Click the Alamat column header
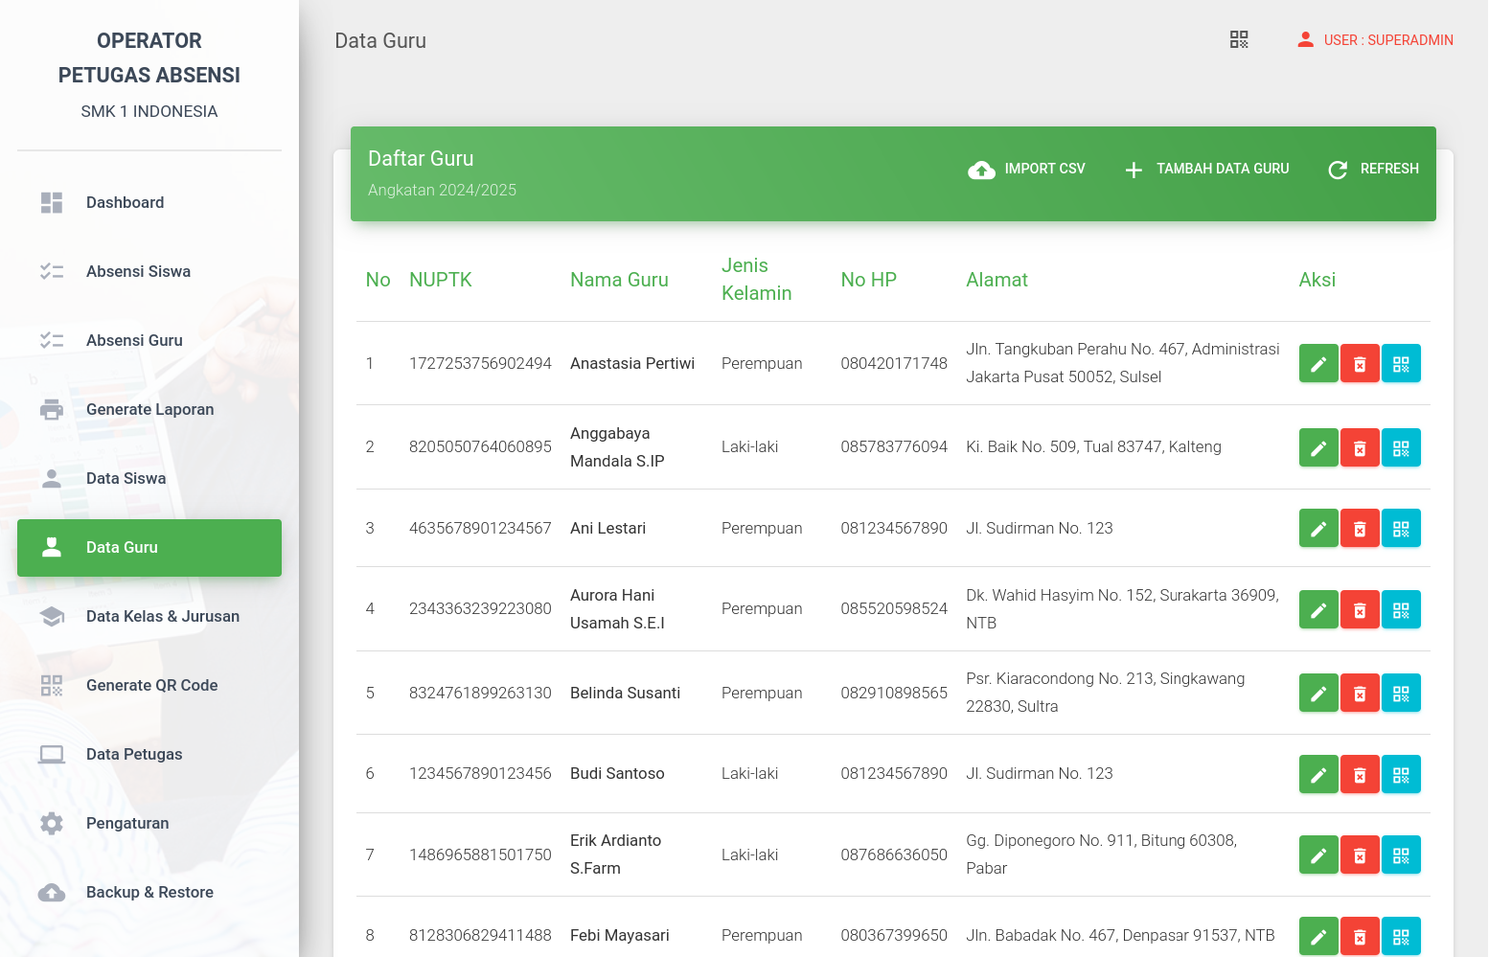This screenshot has width=1489, height=957. (x=996, y=280)
